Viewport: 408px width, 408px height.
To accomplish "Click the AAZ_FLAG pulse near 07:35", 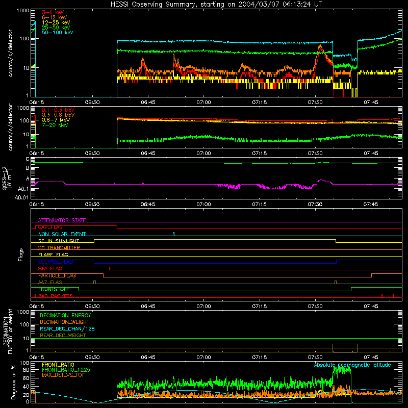I will coord(336,283).
